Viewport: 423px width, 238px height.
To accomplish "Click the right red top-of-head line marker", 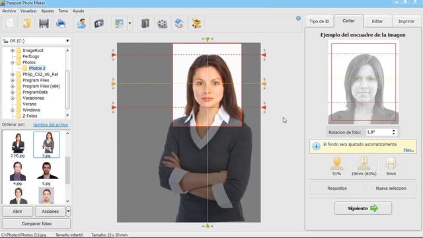I will pos(264,55).
